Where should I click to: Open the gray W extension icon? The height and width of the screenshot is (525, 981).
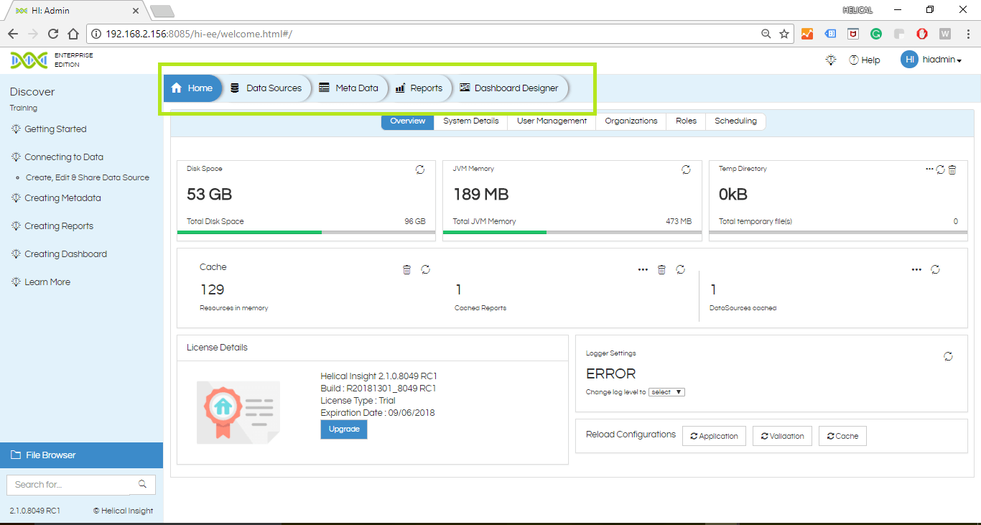(x=945, y=34)
